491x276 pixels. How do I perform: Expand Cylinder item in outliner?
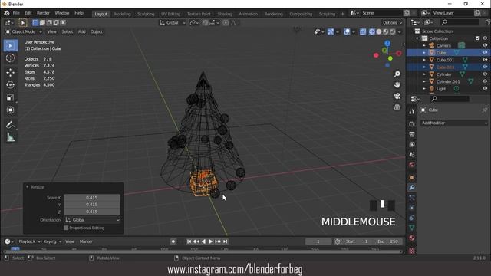coord(424,74)
